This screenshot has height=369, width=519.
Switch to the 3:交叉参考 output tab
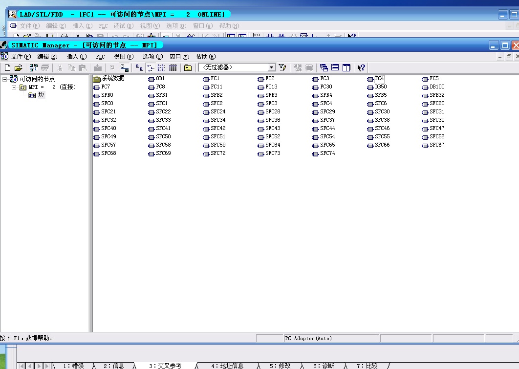[x=165, y=366]
